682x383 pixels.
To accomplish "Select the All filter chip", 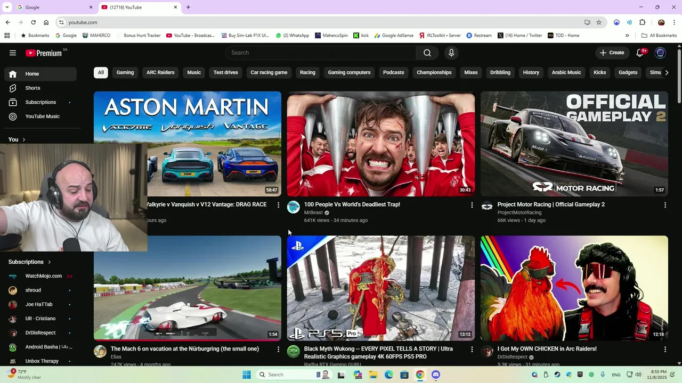I will [x=101, y=72].
